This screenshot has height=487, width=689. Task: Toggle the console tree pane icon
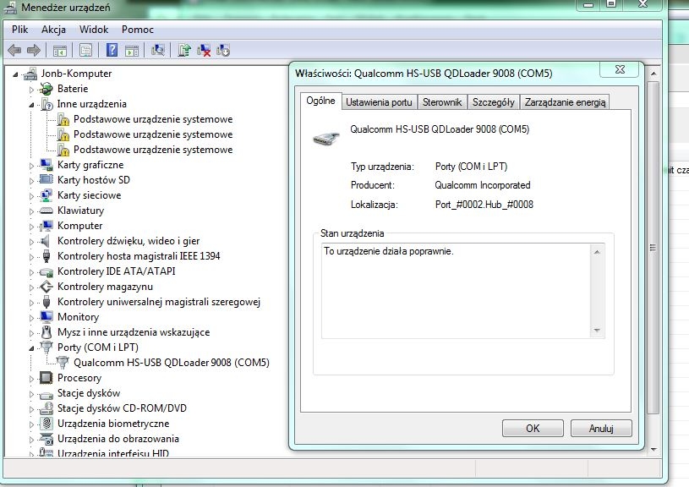coord(60,50)
